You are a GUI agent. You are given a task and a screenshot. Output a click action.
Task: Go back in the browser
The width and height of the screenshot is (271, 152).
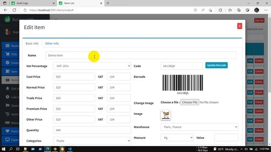[6, 10]
